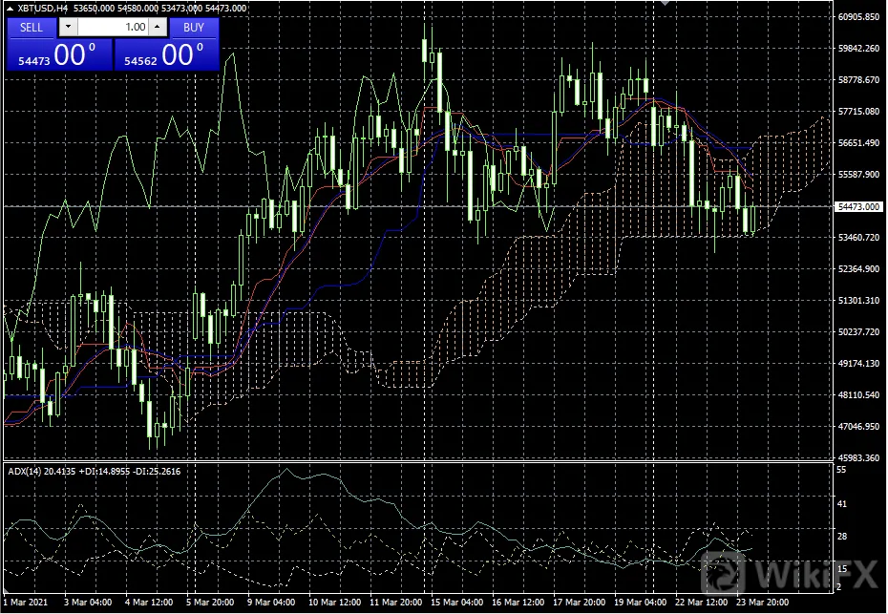Click the 55 level on ADX scale

point(841,470)
